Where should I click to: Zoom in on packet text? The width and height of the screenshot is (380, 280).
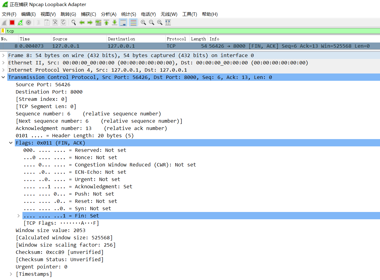[x=143, y=22]
